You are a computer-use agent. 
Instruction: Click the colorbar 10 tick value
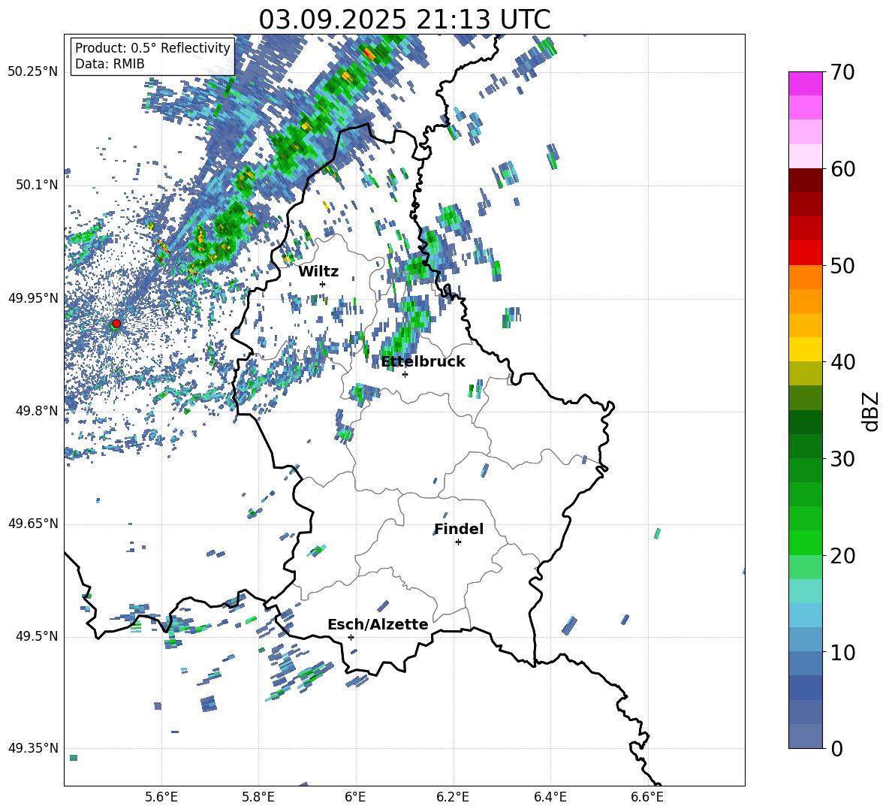coord(842,653)
